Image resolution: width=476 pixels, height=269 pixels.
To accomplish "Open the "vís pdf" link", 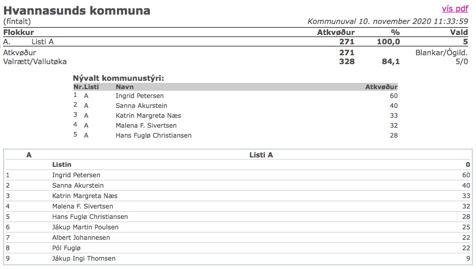I will click(455, 9).
